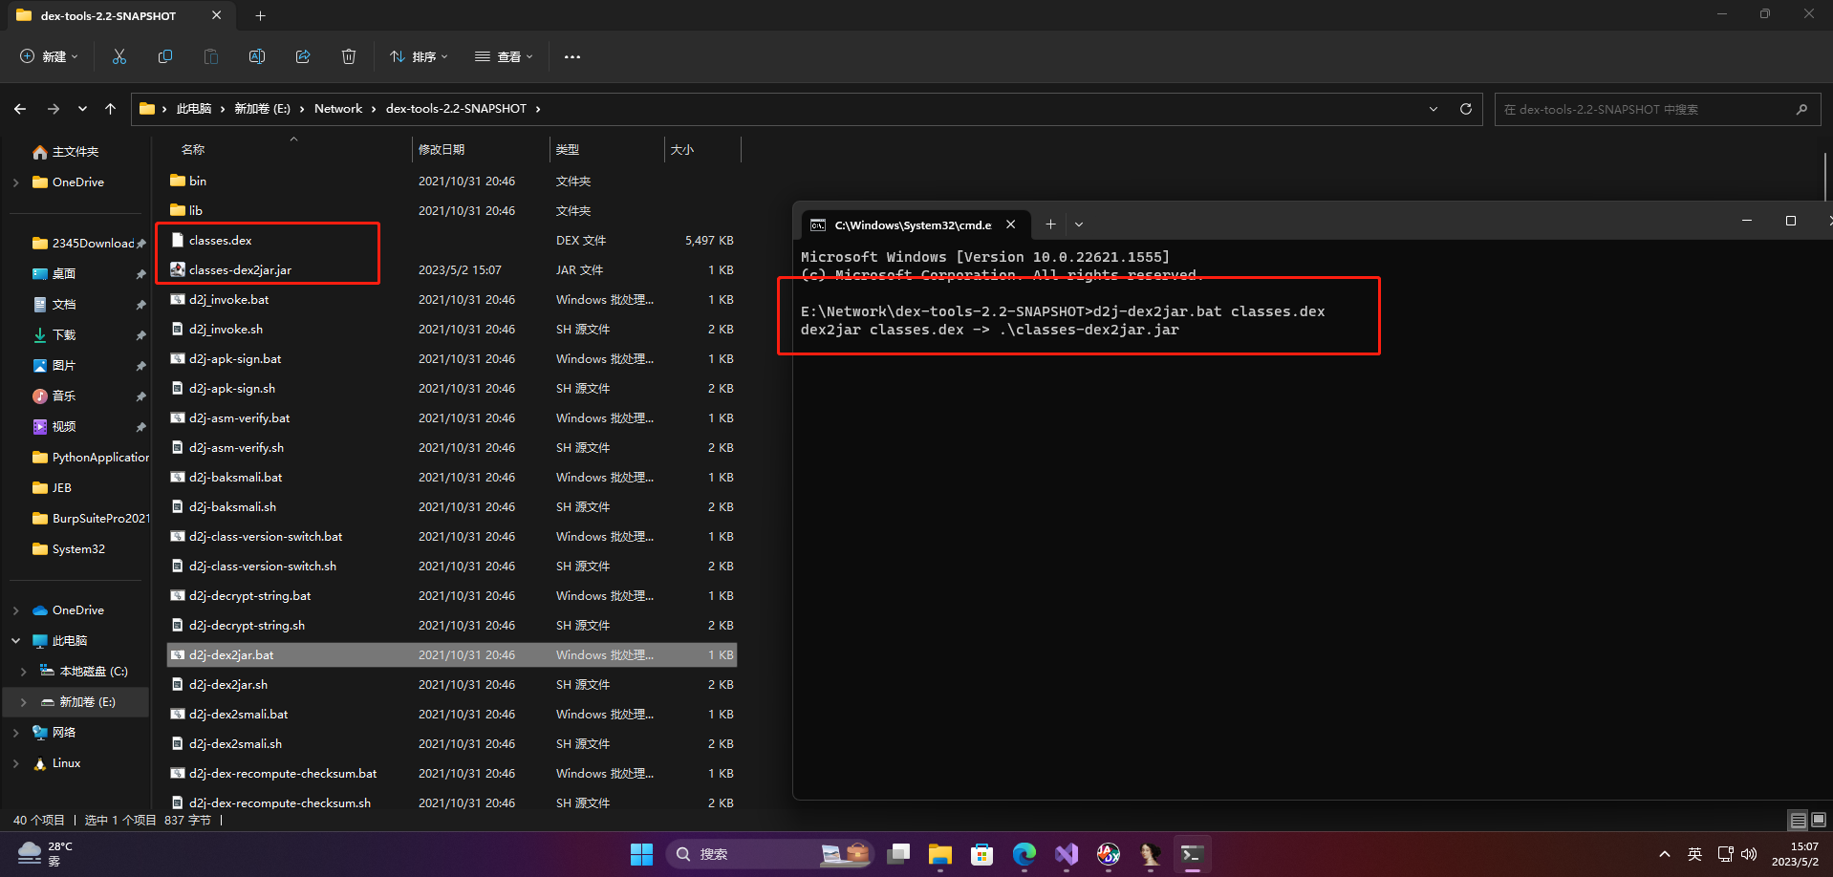This screenshot has height=877, width=1833.
Task: Click the search box for dex-tools-2.2-SNAPSHOT
Action: pyautogui.click(x=1657, y=109)
